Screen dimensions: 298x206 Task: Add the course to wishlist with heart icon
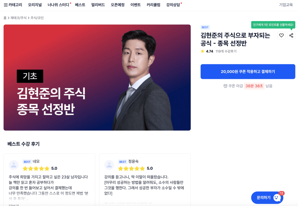tap(281, 36)
